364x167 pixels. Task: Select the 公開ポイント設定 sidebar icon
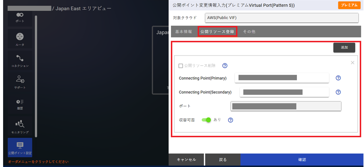point(19,147)
